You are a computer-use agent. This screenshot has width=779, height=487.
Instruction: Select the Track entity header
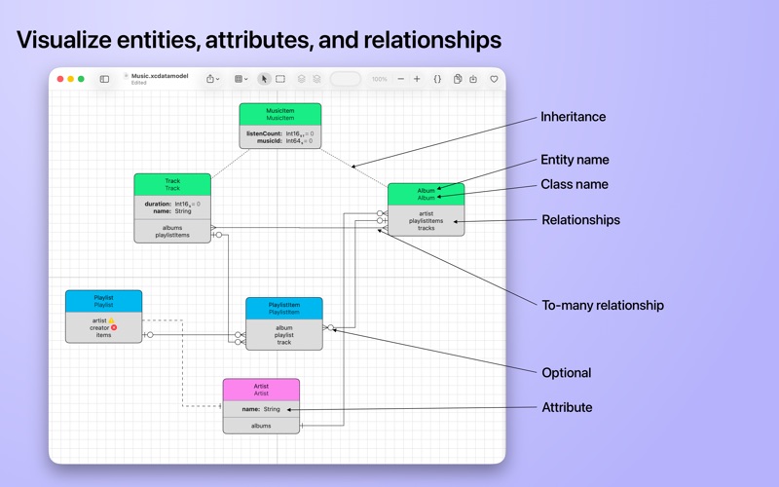(x=172, y=184)
